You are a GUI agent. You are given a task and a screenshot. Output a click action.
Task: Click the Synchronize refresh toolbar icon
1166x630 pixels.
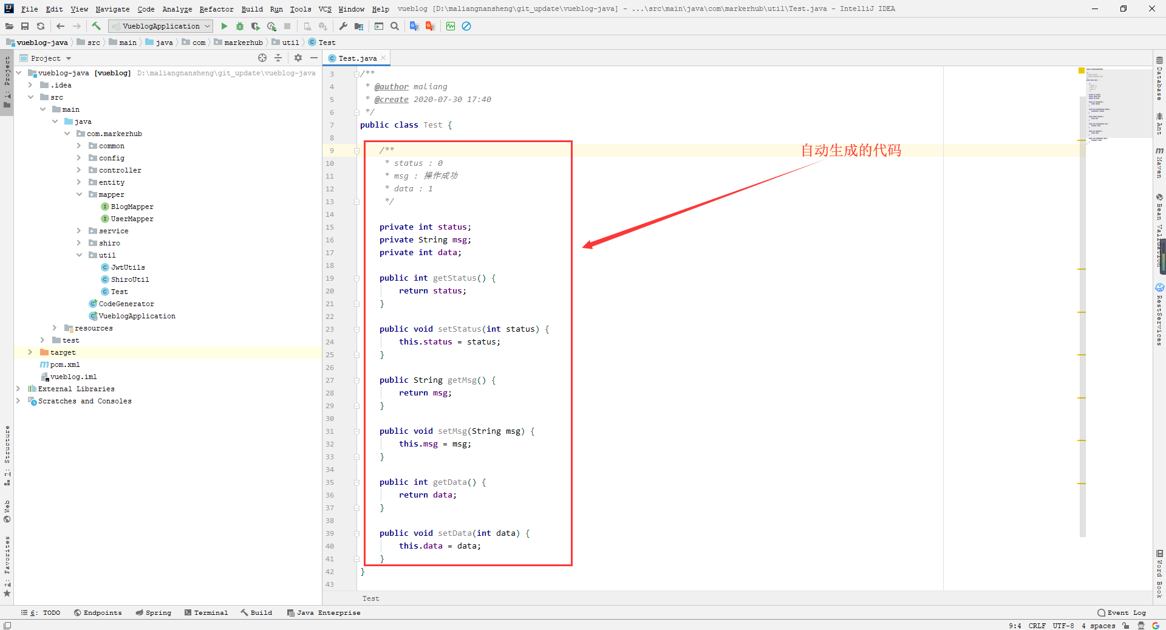41,26
